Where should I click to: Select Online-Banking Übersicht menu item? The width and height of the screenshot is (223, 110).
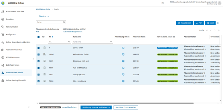click(16, 80)
